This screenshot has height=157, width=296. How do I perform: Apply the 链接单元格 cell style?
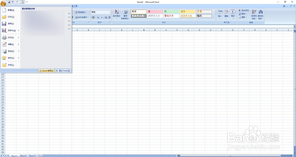(x=188, y=16)
